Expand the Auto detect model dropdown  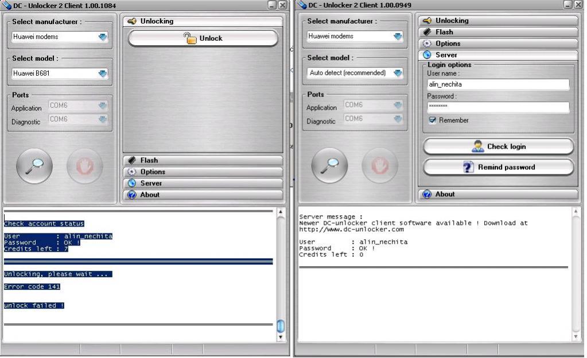point(398,73)
